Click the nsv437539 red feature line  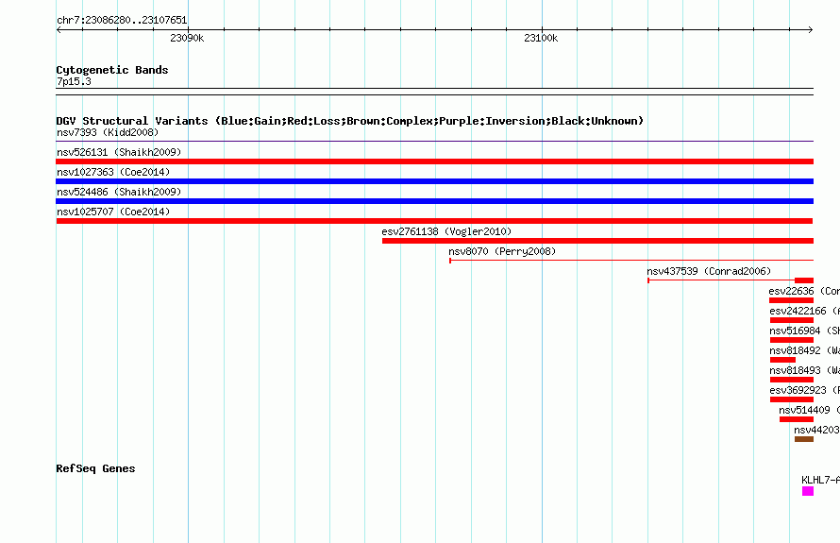[x=731, y=280]
